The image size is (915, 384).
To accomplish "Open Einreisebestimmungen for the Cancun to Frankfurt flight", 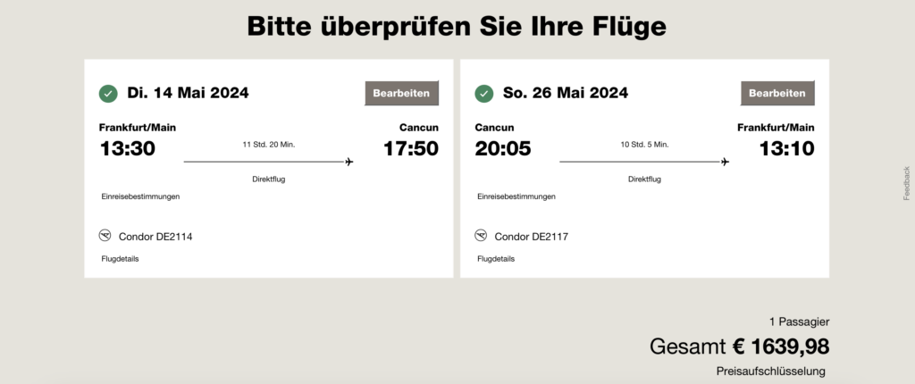I will pos(516,196).
